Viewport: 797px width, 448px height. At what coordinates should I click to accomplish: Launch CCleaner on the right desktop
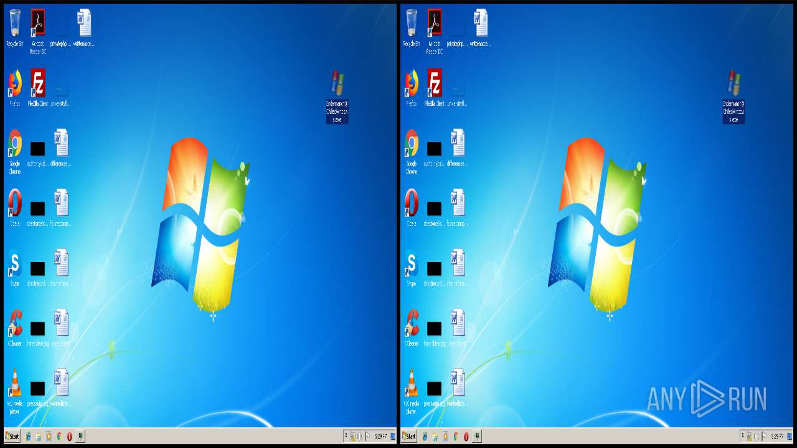click(412, 327)
